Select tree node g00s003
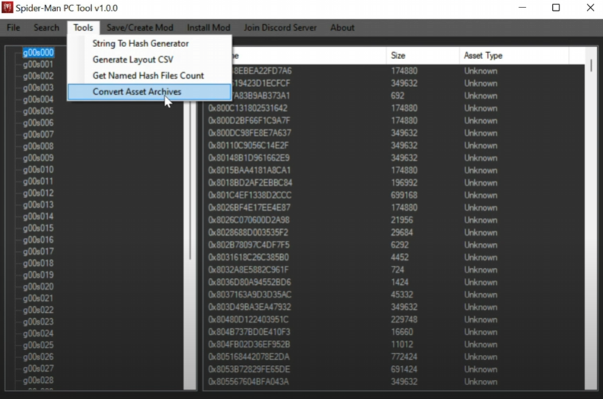Image resolution: width=603 pixels, height=399 pixels. (x=38, y=88)
